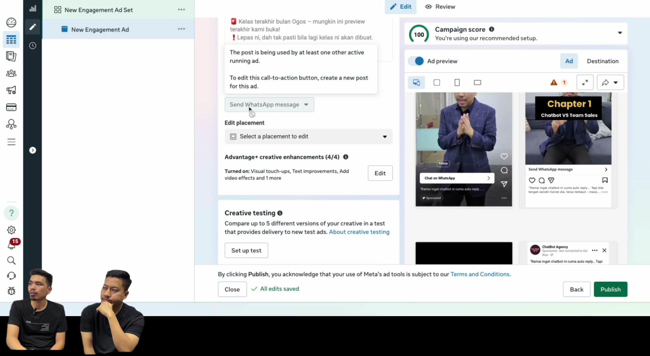650x356 pixels.
Task: Open the ads megaphone icon in sidebar
Action: (x=11, y=90)
